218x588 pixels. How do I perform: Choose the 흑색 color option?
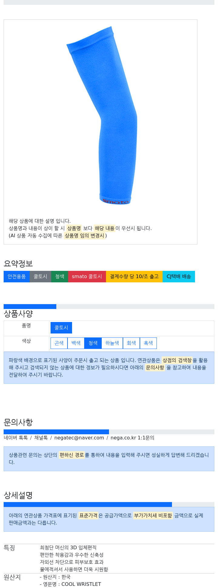click(x=148, y=343)
